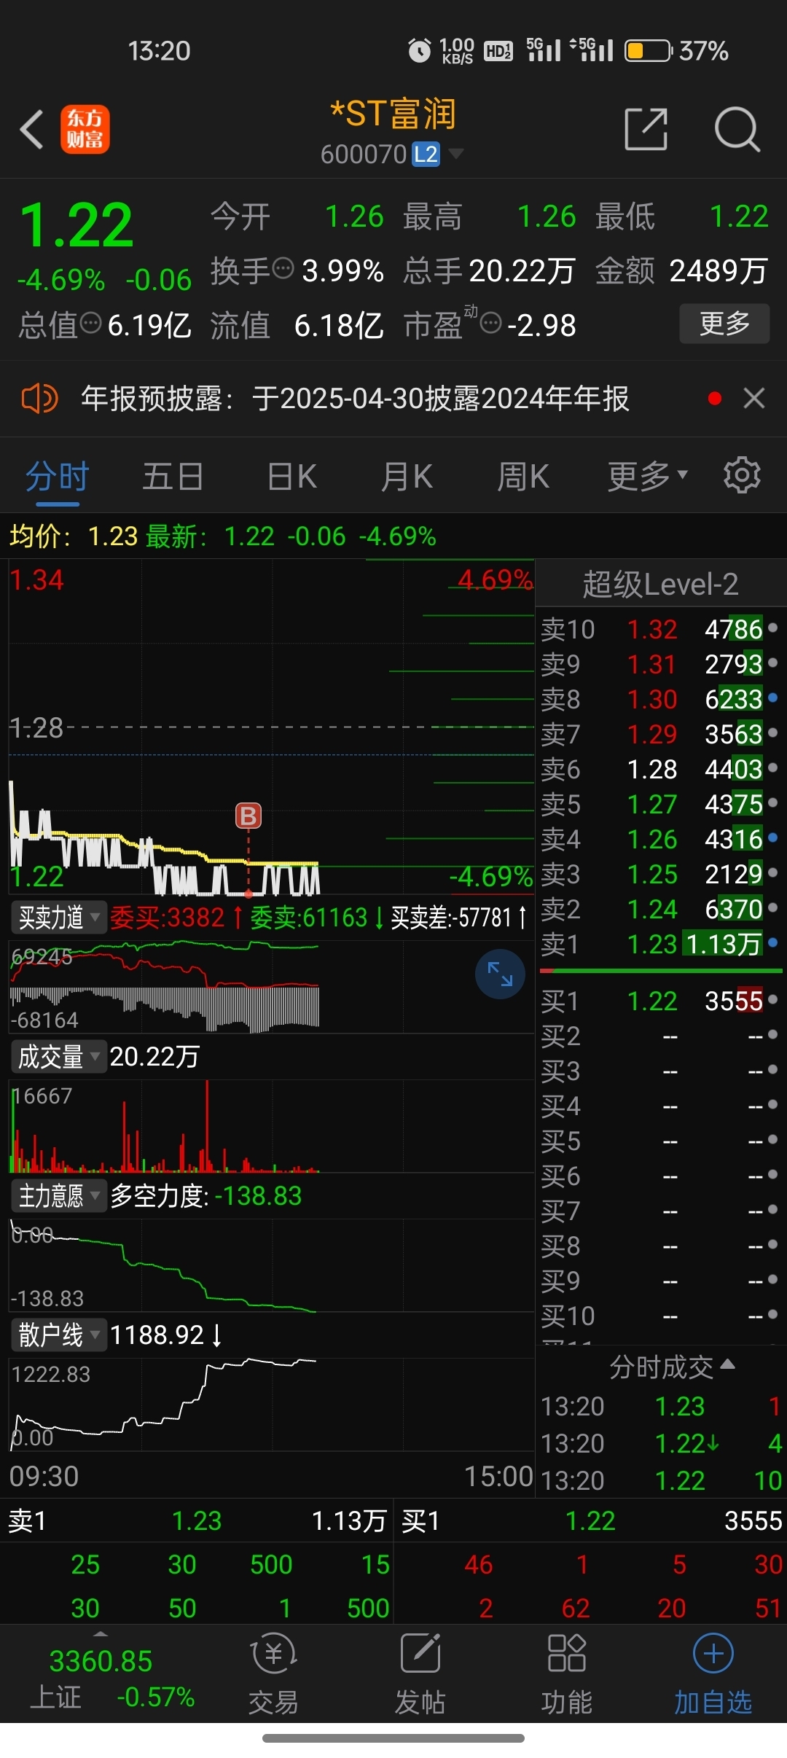Tap the blue dot on 卖4 row
Screen dimensions: 787x1758
click(x=772, y=837)
